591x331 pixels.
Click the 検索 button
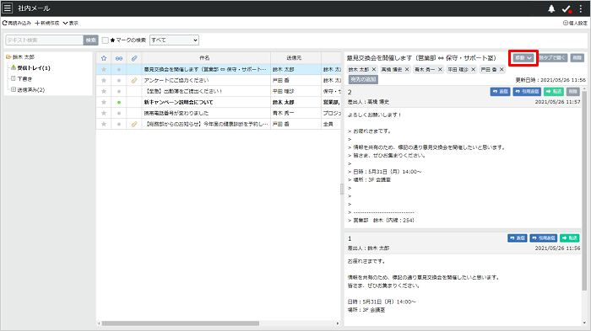click(91, 40)
